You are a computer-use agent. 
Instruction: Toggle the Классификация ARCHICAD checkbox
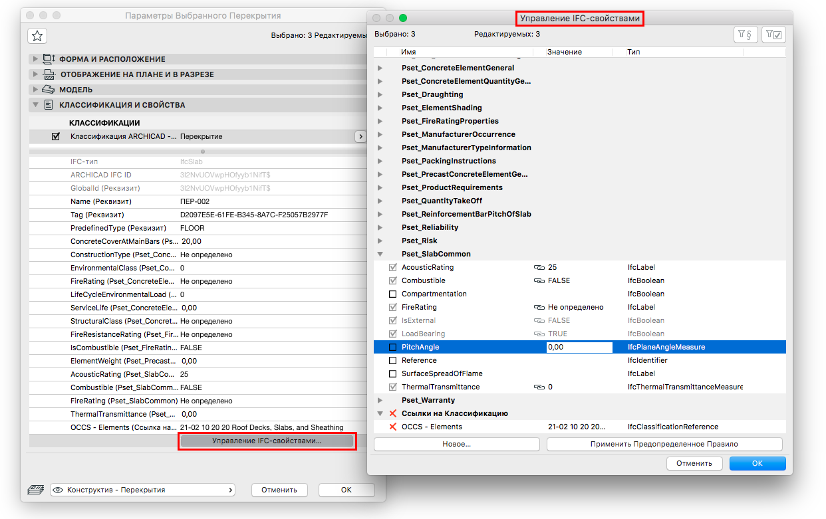55,136
